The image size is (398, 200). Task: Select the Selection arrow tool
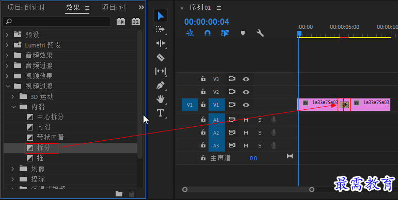pos(161,15)
